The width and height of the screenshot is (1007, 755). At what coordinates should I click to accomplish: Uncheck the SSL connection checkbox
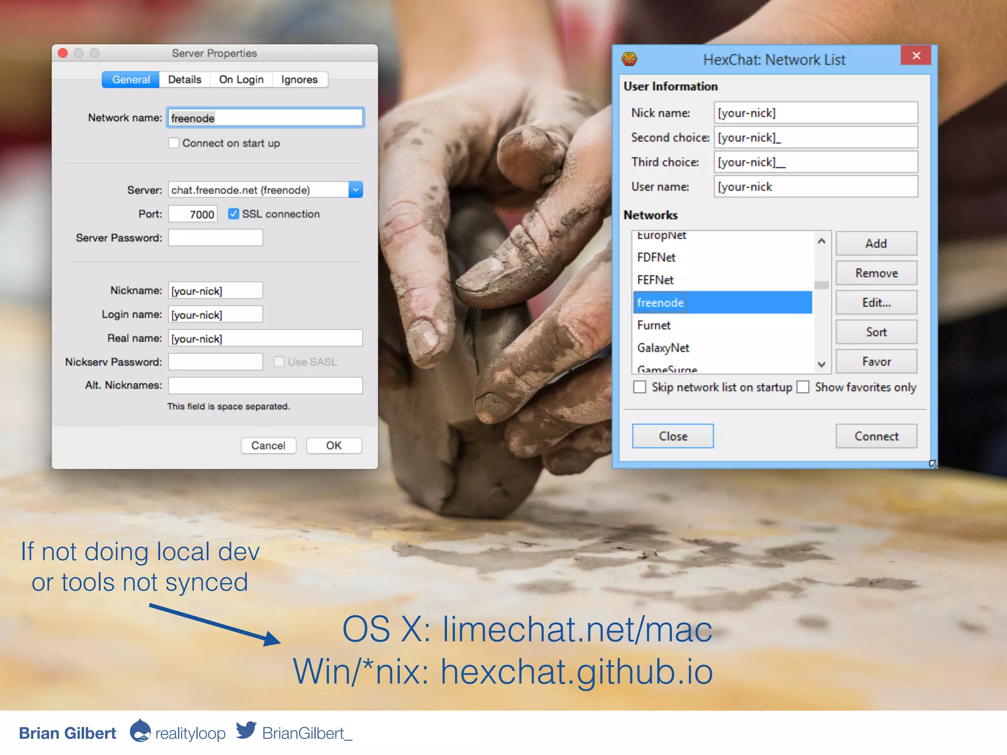(234, 214)
